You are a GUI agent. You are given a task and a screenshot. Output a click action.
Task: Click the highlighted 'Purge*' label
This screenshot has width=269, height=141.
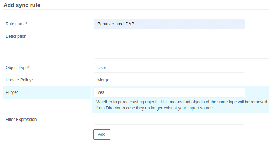[x=12, y=92]
